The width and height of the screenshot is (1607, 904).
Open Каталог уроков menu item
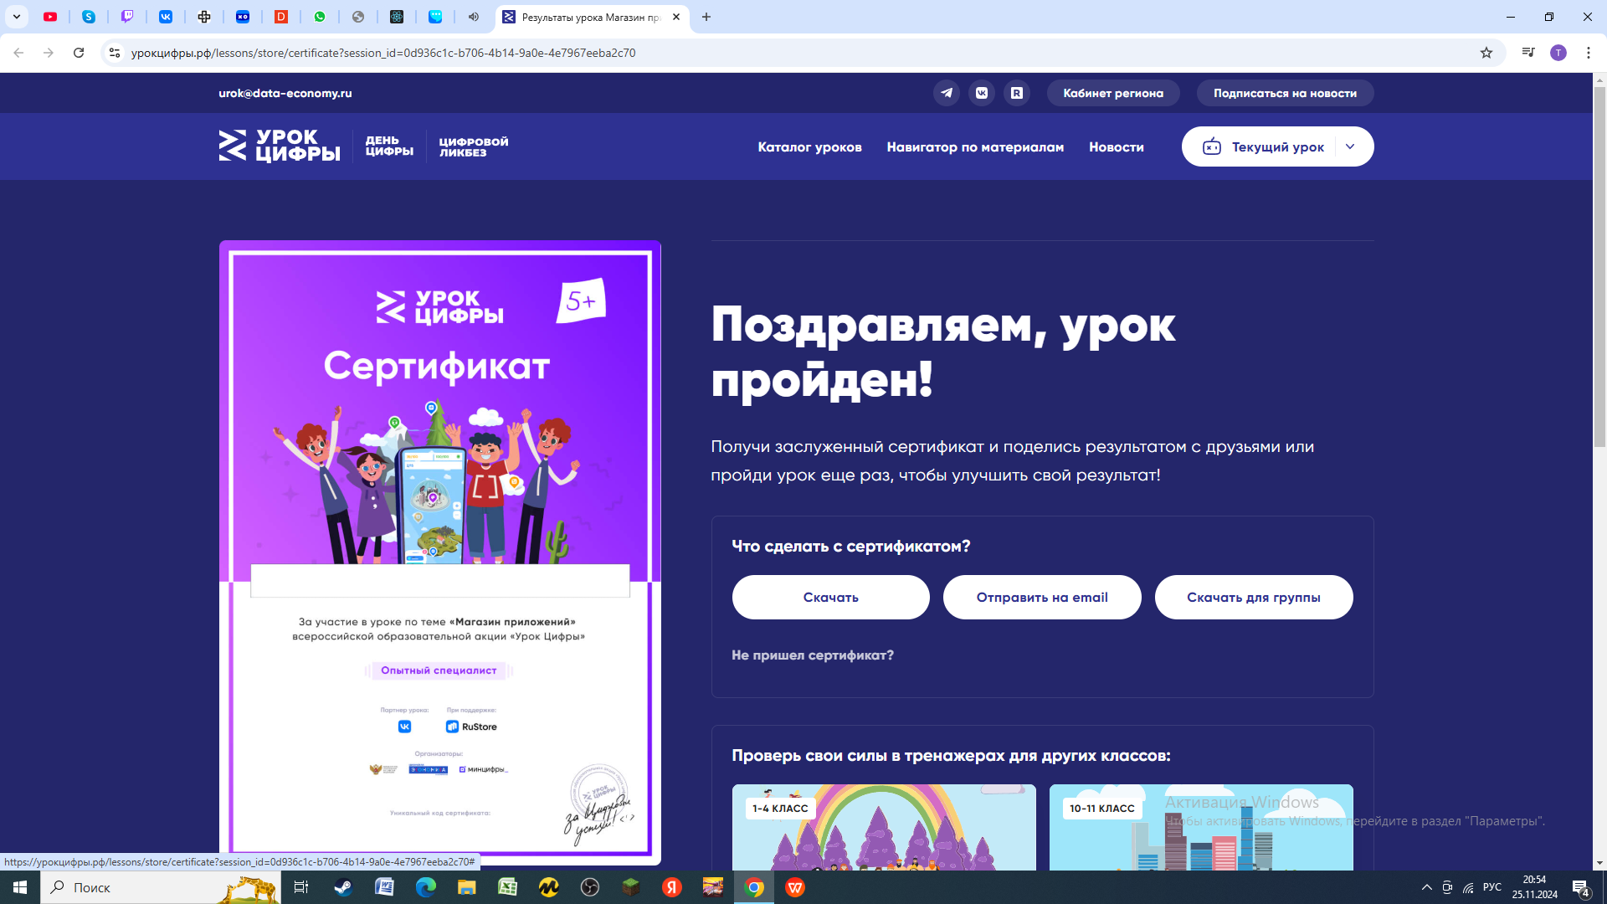(810, 146)
